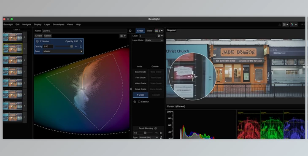The width and height of the screenshot is (308, 156).
Task: Click the Delete button
Action: tap(48, 36)
